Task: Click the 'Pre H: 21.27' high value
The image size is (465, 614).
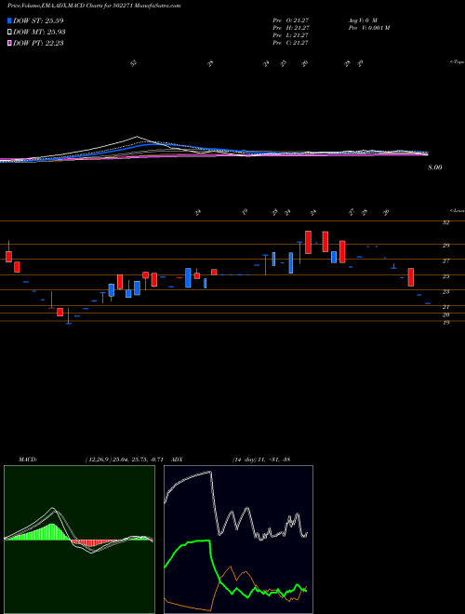Action: point(290,27)
